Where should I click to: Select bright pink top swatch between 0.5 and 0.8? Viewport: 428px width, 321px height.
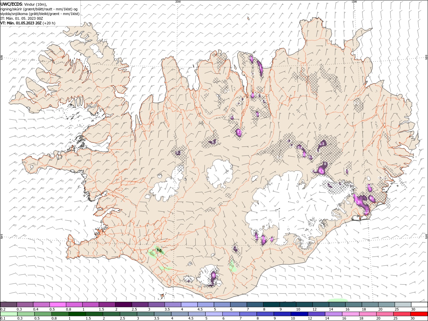point(58,304)
